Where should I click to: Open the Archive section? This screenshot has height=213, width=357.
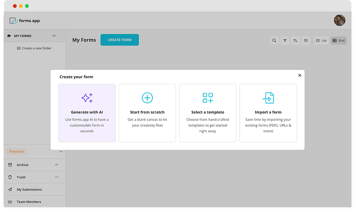(35, 165)
